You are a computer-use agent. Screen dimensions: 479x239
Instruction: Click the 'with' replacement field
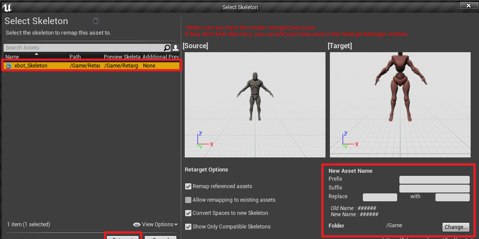pyautogui.click(x=452, y=197)
